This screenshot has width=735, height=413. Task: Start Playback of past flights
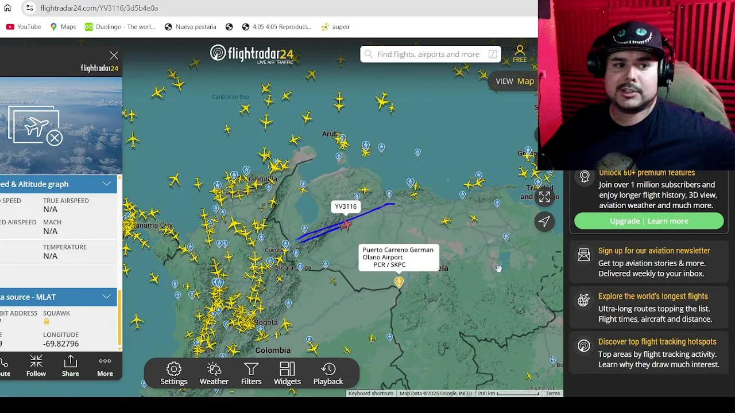pyautogui.click(x=328, y=374)
